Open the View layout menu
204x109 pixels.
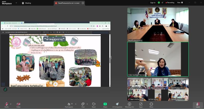click(180, 3)
